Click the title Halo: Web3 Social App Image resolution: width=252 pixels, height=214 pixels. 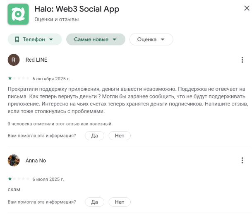[x=77, y=9]
